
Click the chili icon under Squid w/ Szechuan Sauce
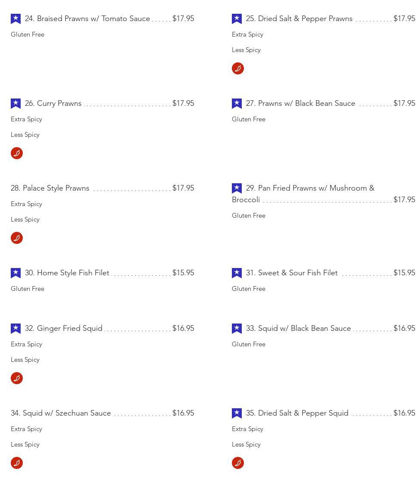coord(17,463)
